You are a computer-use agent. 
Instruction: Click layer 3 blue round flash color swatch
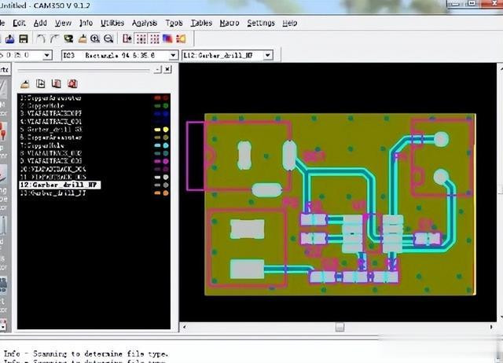(x=166, y=113)
